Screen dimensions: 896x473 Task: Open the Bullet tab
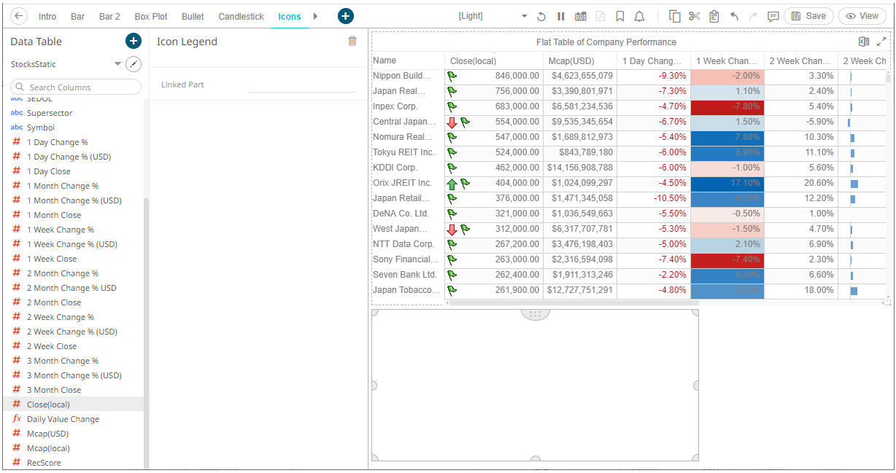[193, 16]
